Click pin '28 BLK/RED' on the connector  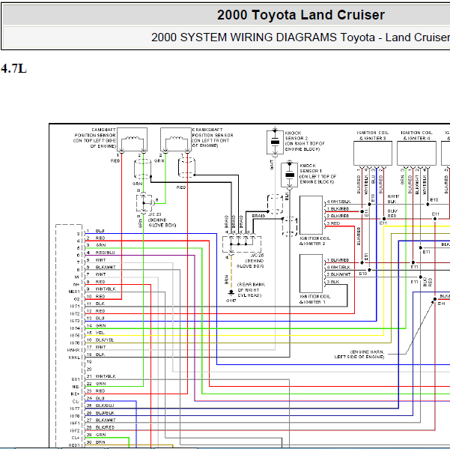pos(100,427)
